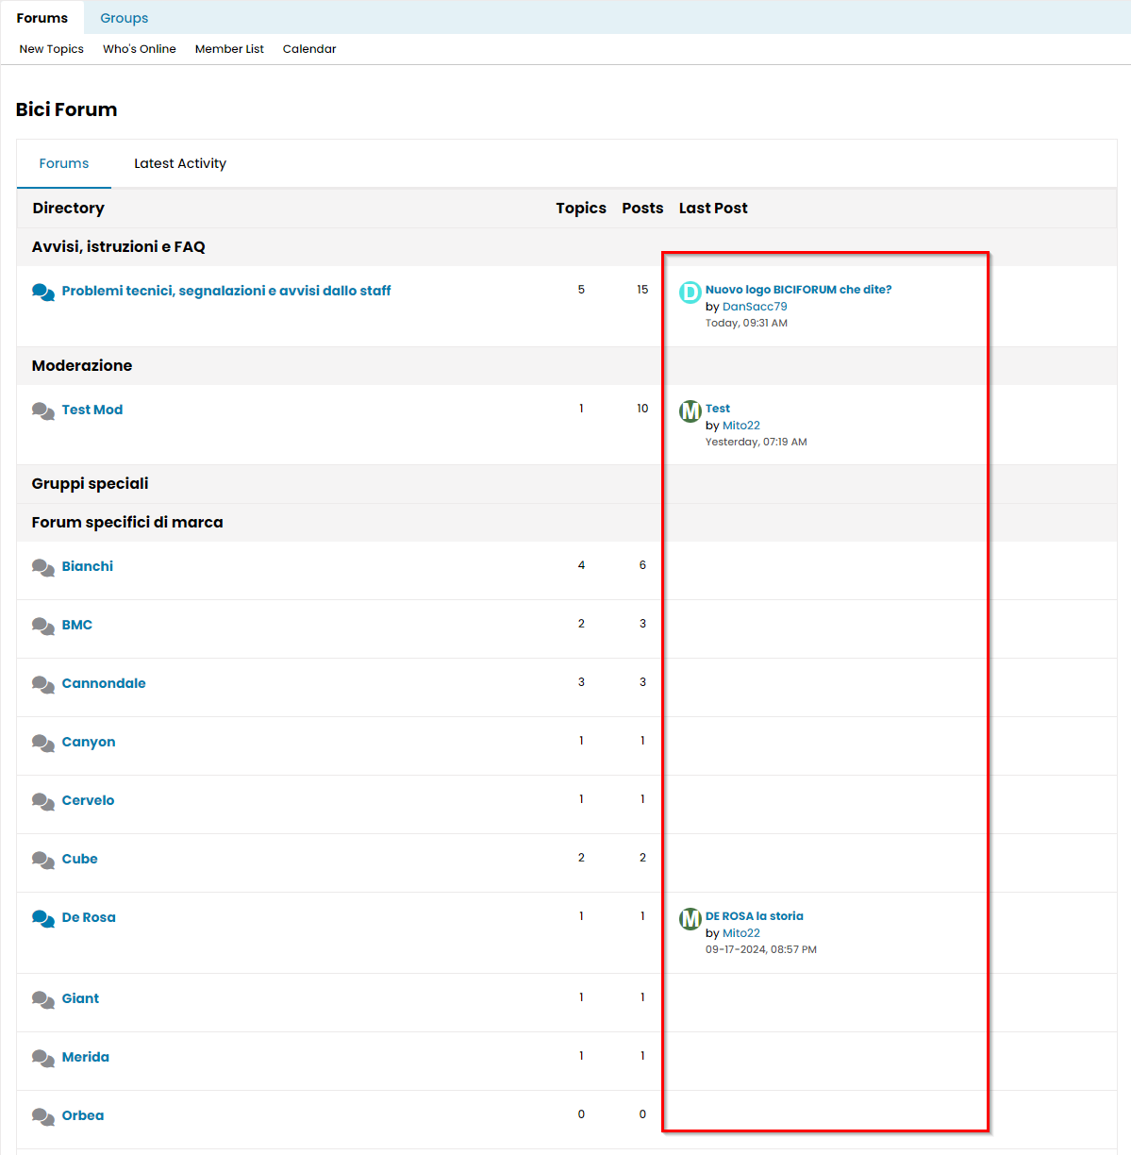This screenshot has width=1131, height=1155.
Task: Open the BMC forum
Action: (x=77, y=625)
